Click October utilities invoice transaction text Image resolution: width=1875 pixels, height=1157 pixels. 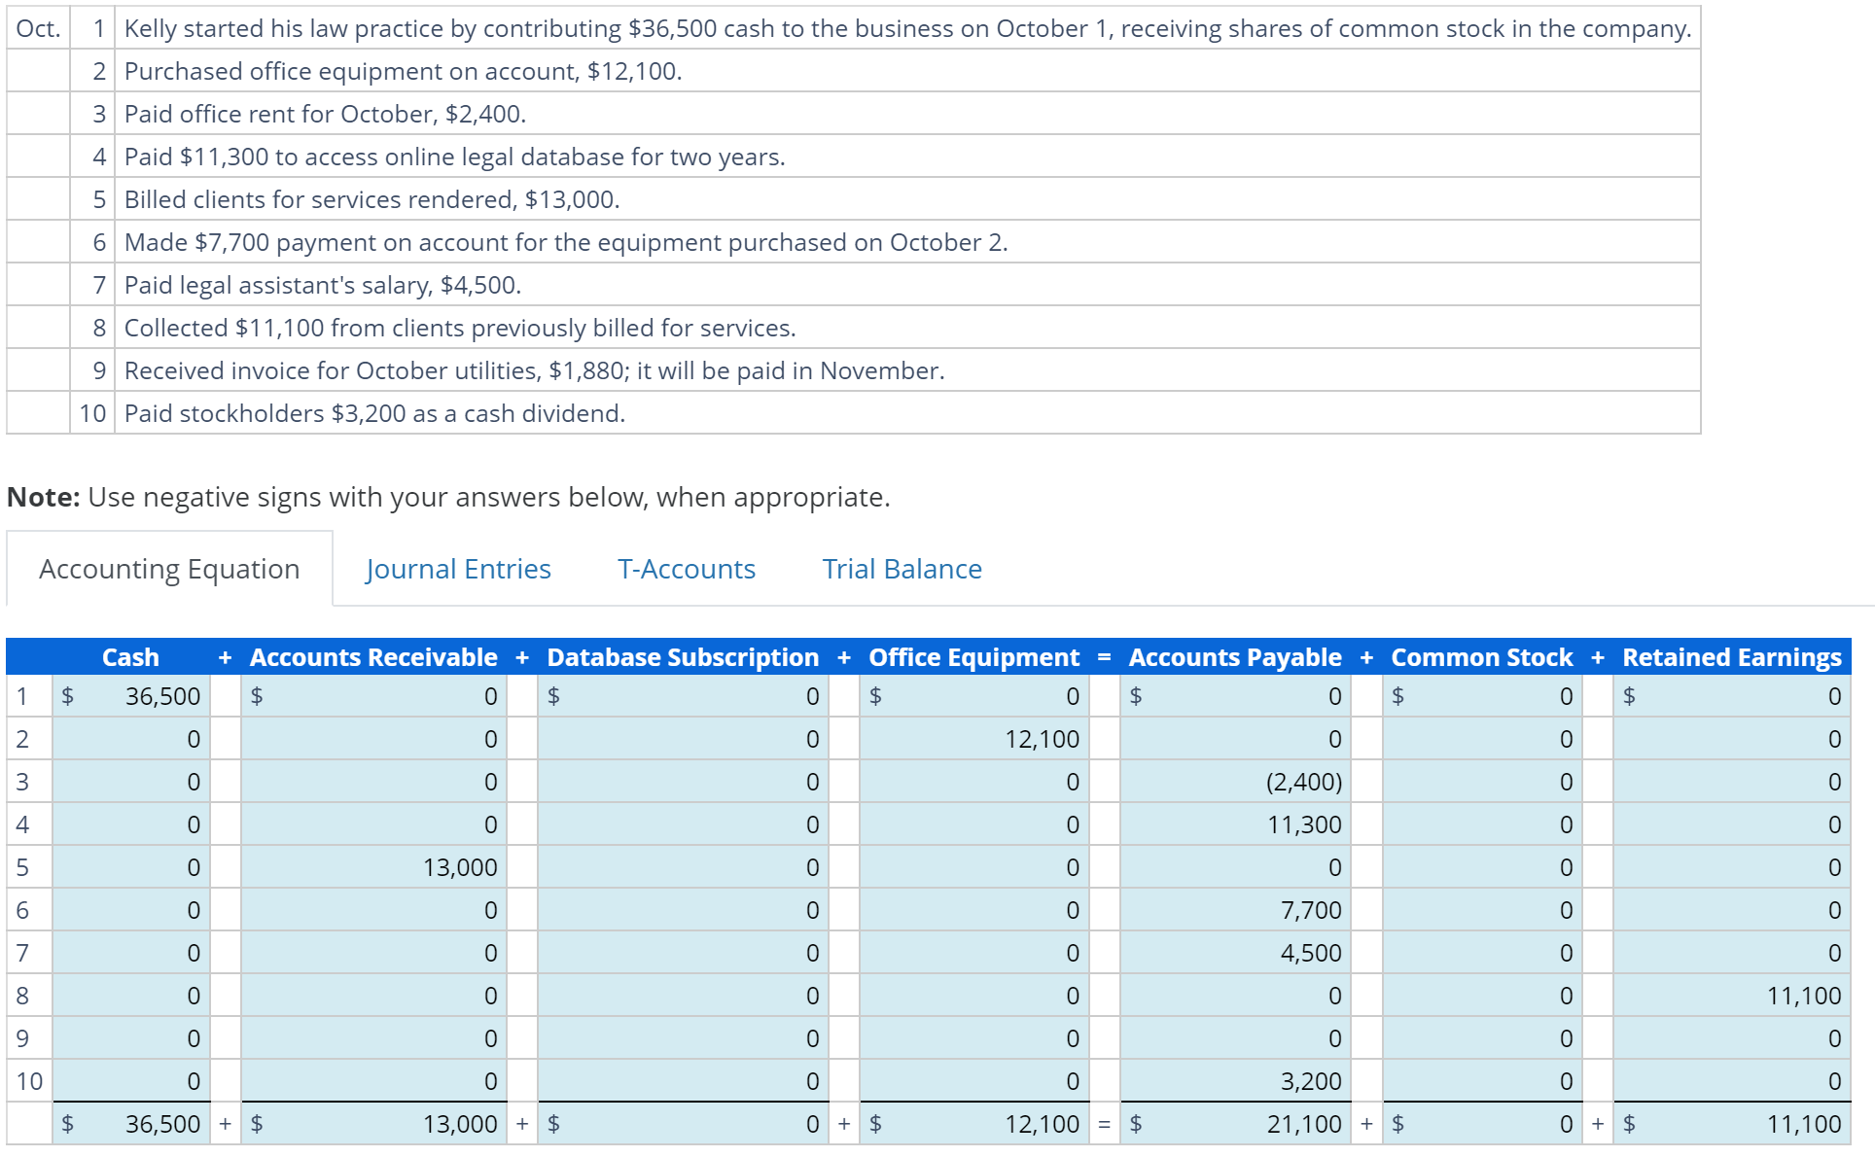(x=534, y=370)
